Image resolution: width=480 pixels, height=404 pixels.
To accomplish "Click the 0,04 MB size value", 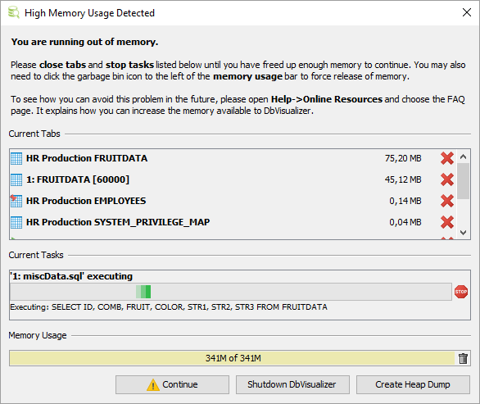I will pyautogui.click(x=405, y=222).
